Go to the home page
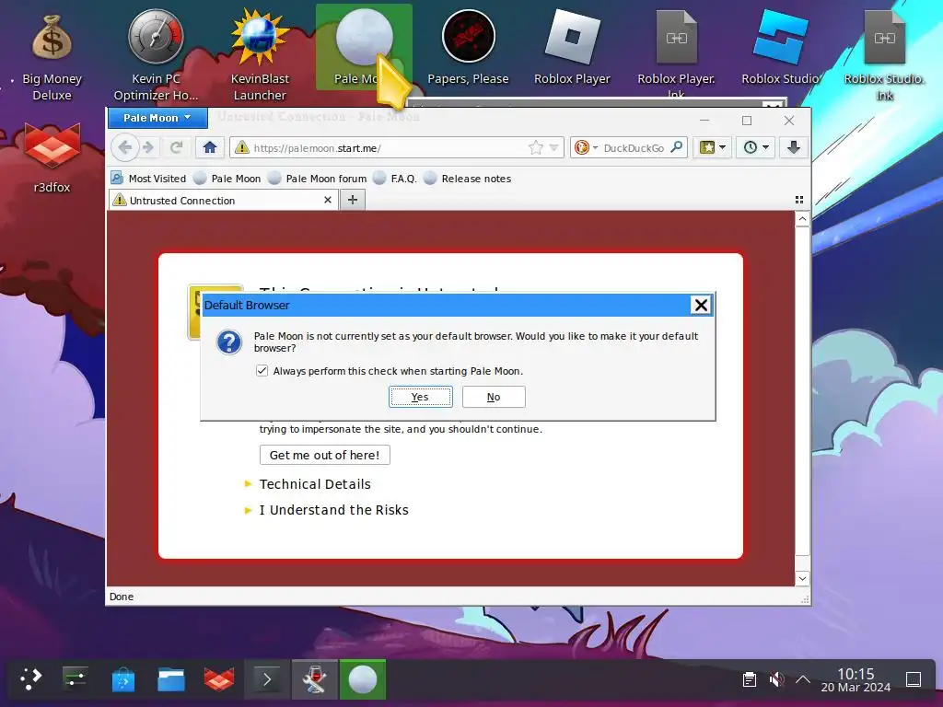This screenshot has width=943, height=707. pos(210,147)
